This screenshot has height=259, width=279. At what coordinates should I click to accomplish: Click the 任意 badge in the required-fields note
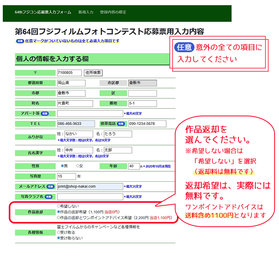click(20, 41)
